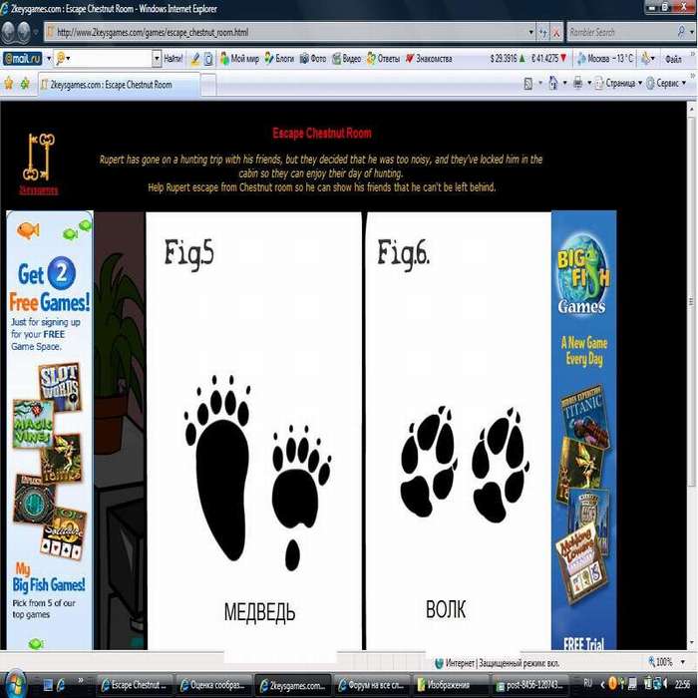Click the Знакомства toolbar link
This screenshot has width=698, height=698.
point(429,59)
